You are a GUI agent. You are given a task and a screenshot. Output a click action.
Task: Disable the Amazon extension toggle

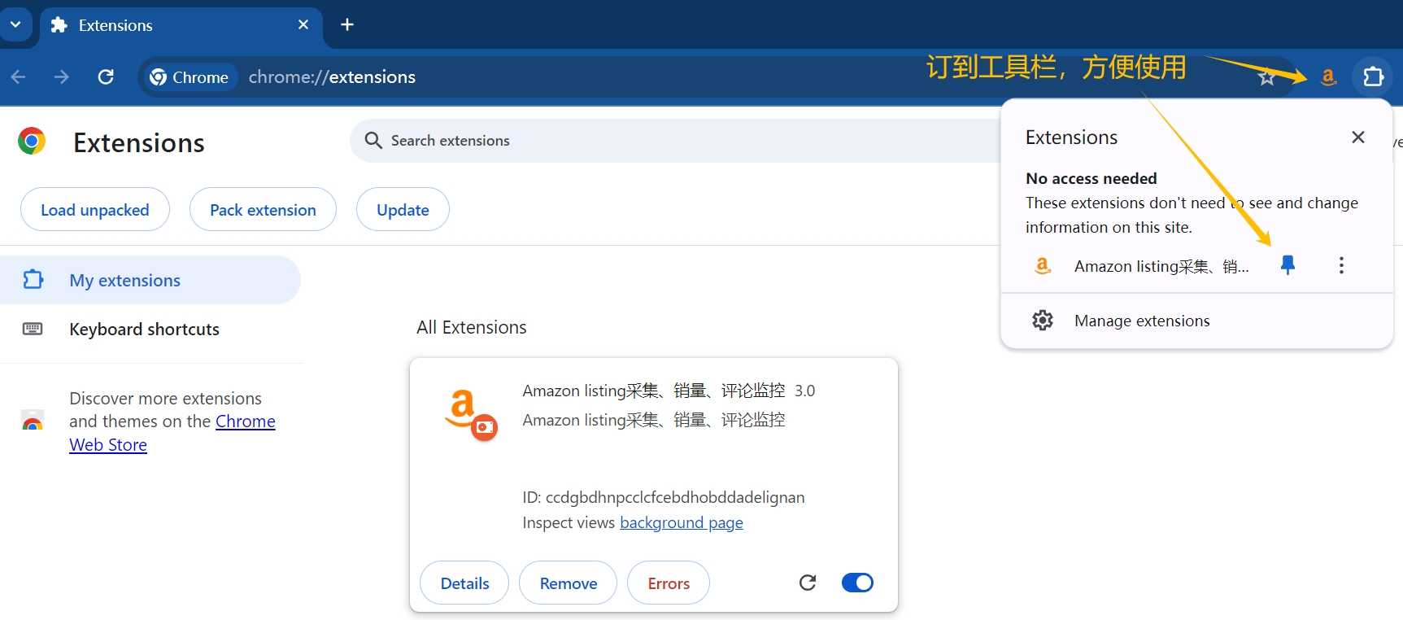(857, 583)
